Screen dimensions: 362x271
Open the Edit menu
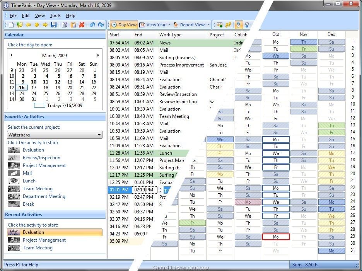click(x=26, y=15)
